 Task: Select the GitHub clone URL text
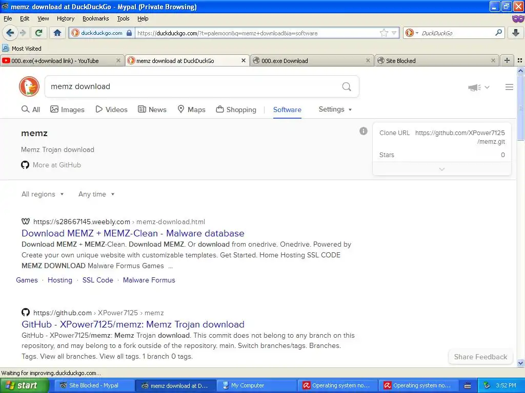pyautogui.click(x=460, y=137)
